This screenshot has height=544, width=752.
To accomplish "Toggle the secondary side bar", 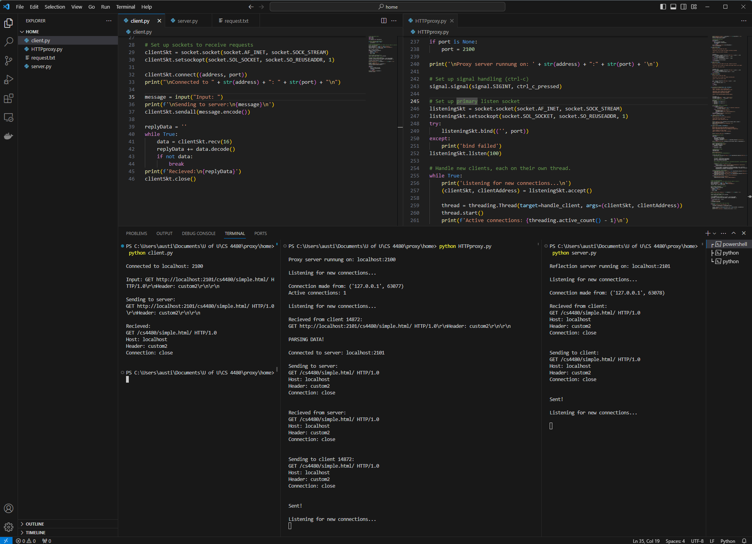I will click(683, 7).
